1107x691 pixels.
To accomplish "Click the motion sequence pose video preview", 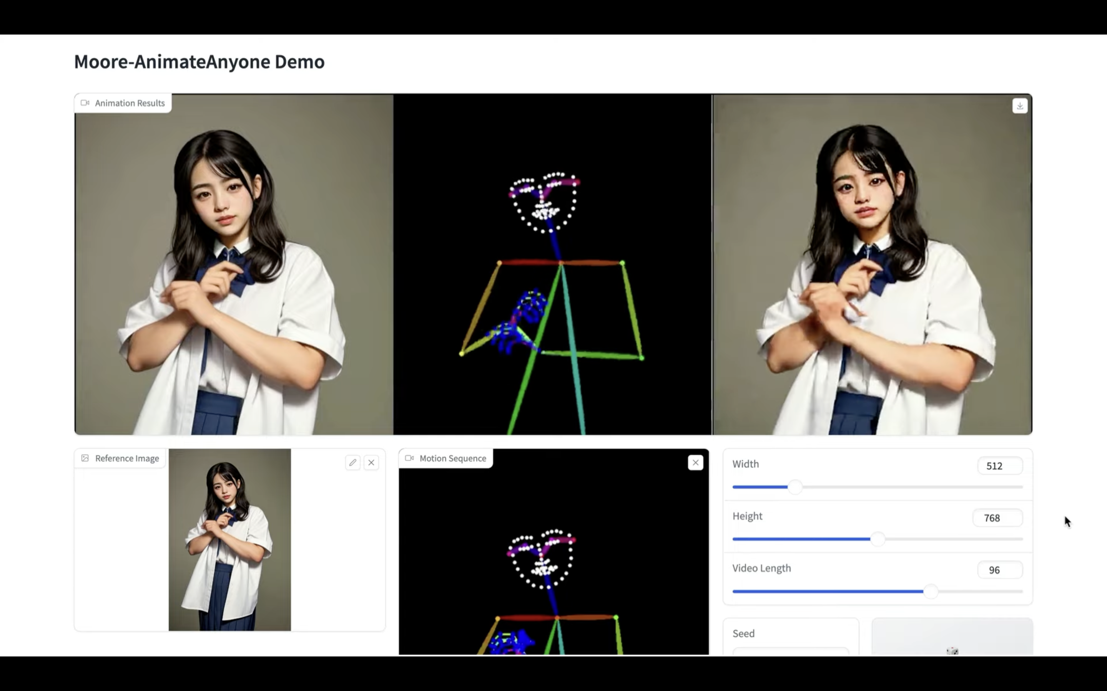I will [553, 552].
